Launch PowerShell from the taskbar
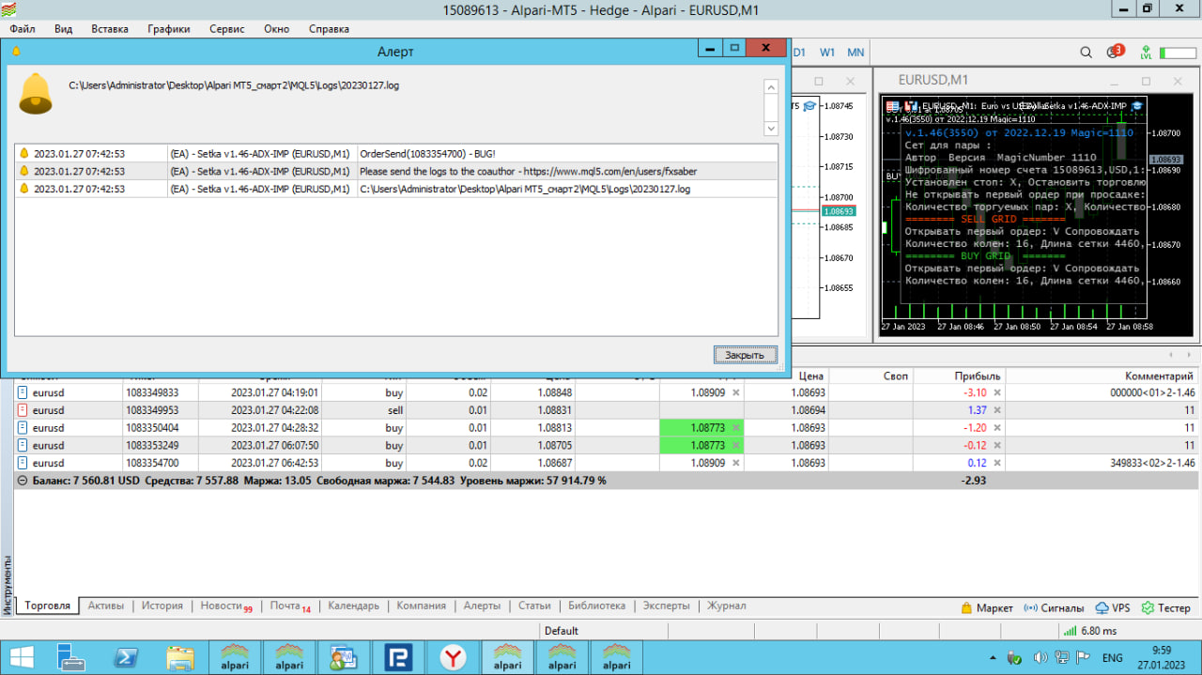 (126, 657)
